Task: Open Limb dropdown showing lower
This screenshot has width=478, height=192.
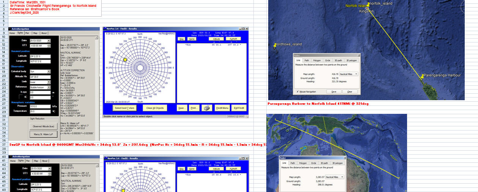Action: click(49, 82)
